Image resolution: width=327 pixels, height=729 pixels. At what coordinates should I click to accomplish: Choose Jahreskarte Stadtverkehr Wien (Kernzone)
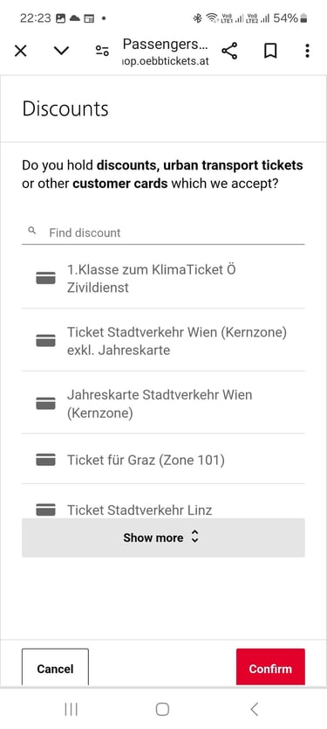(x=163, y=403)
